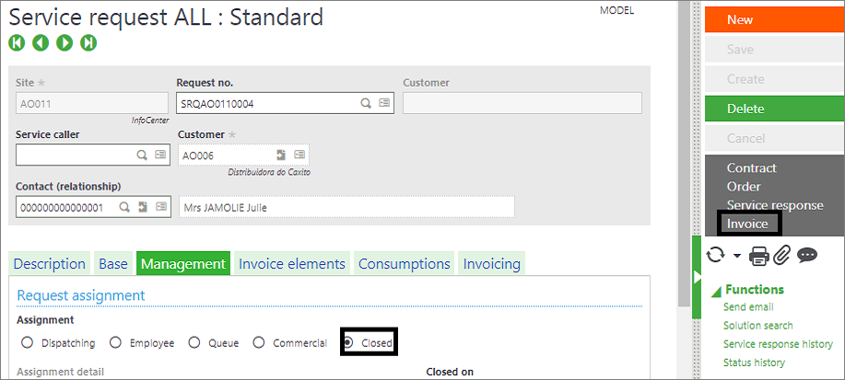
Task: Refresh the page with circular arrows
Action: pyautogui.click(x=715, y=255)
